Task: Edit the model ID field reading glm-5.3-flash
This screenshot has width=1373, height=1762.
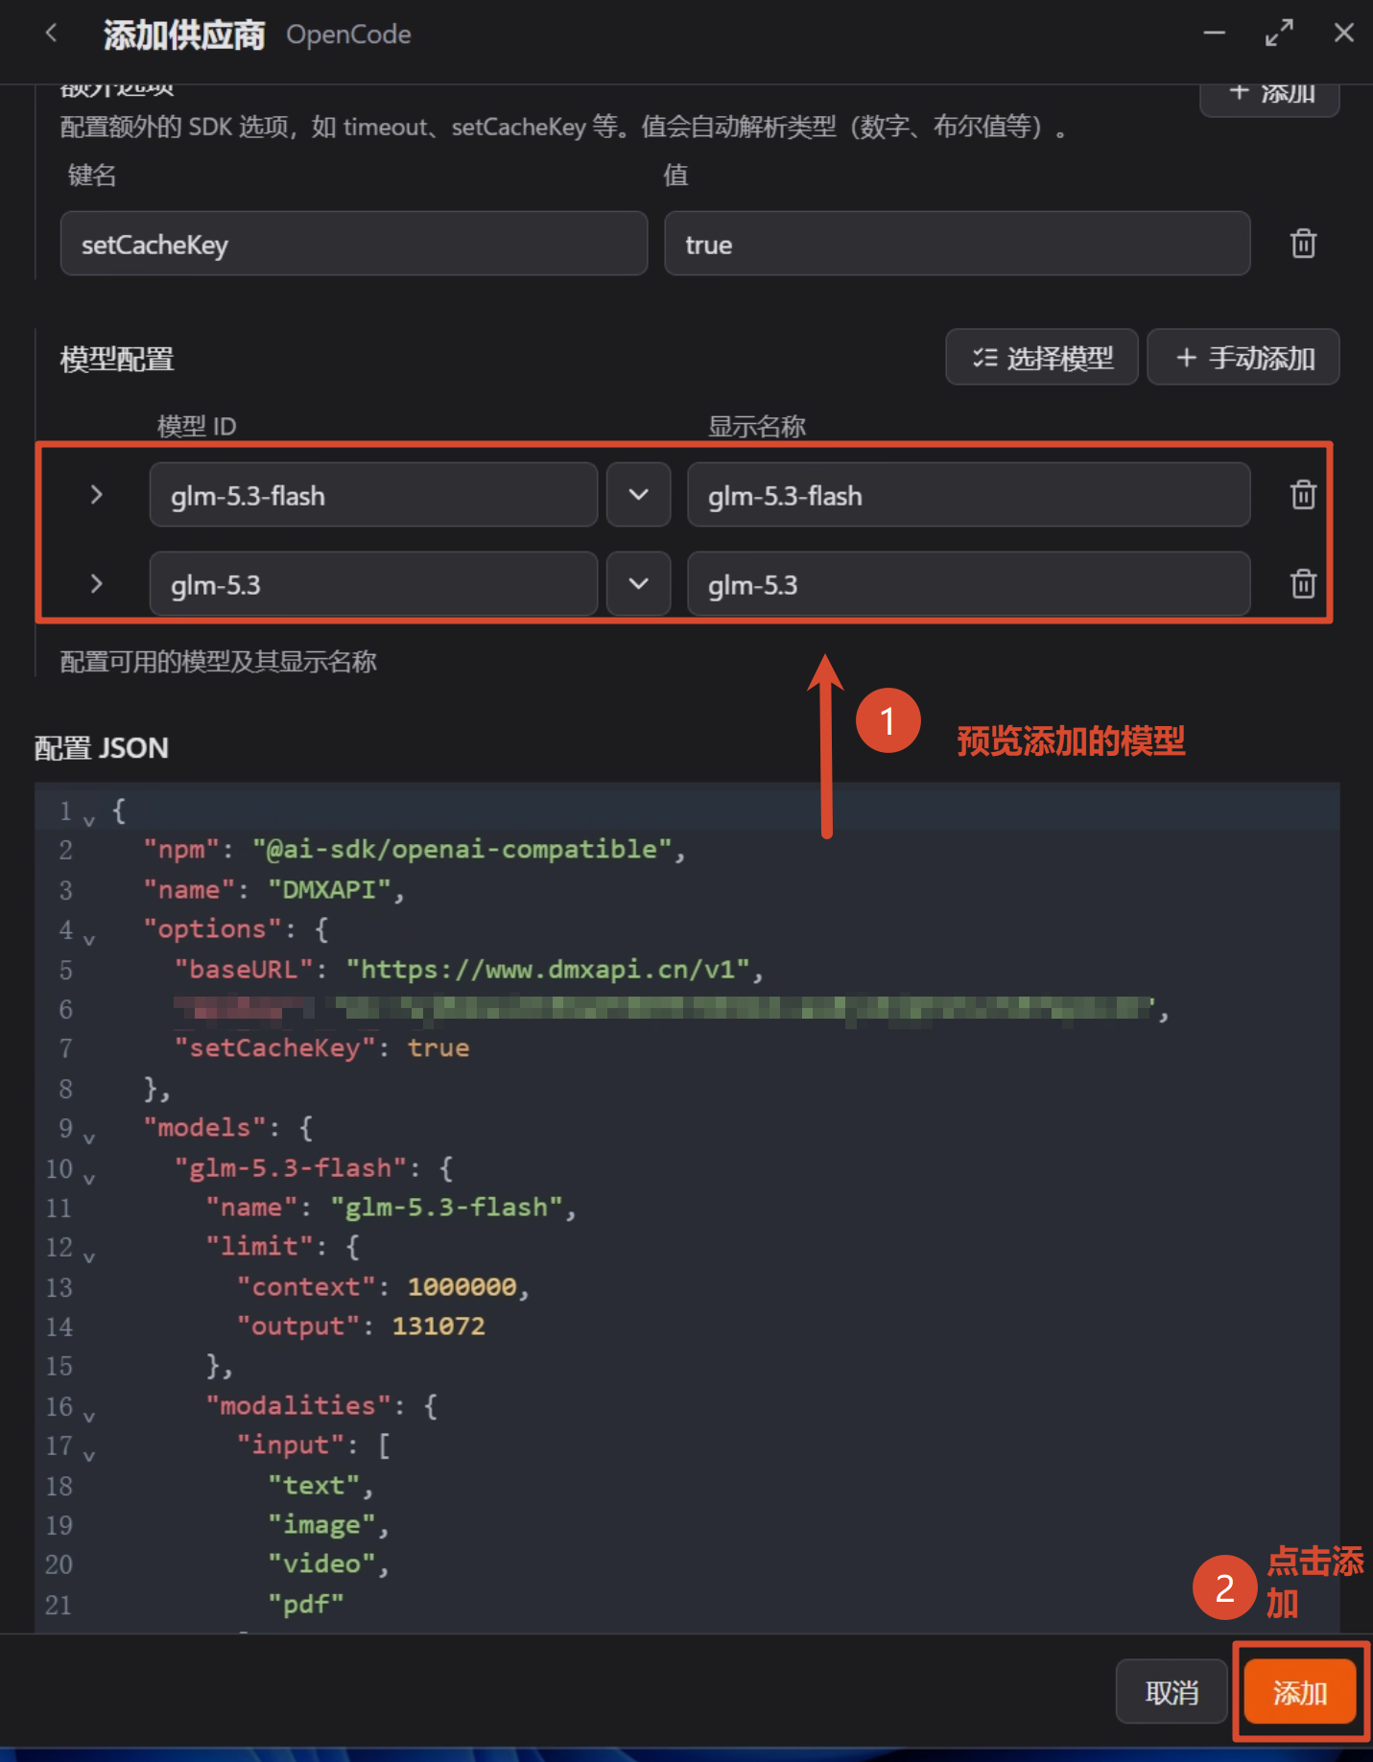Action: point(373,495)
